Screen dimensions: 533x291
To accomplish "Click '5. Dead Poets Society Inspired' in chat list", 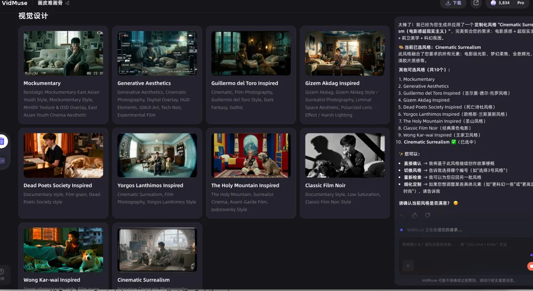I will (447, 107).
